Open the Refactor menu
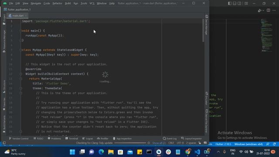 coord(57,3)
